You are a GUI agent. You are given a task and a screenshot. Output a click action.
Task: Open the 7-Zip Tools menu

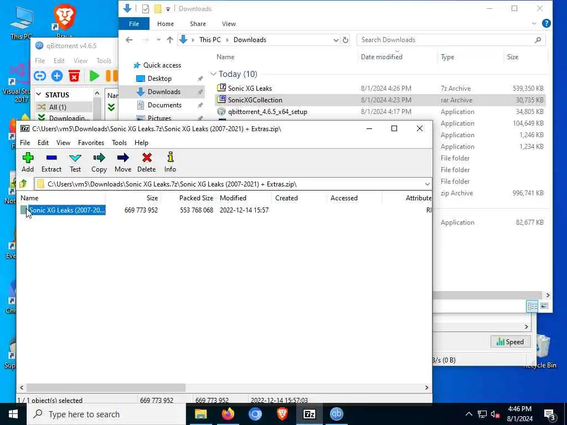pos(120,143)
